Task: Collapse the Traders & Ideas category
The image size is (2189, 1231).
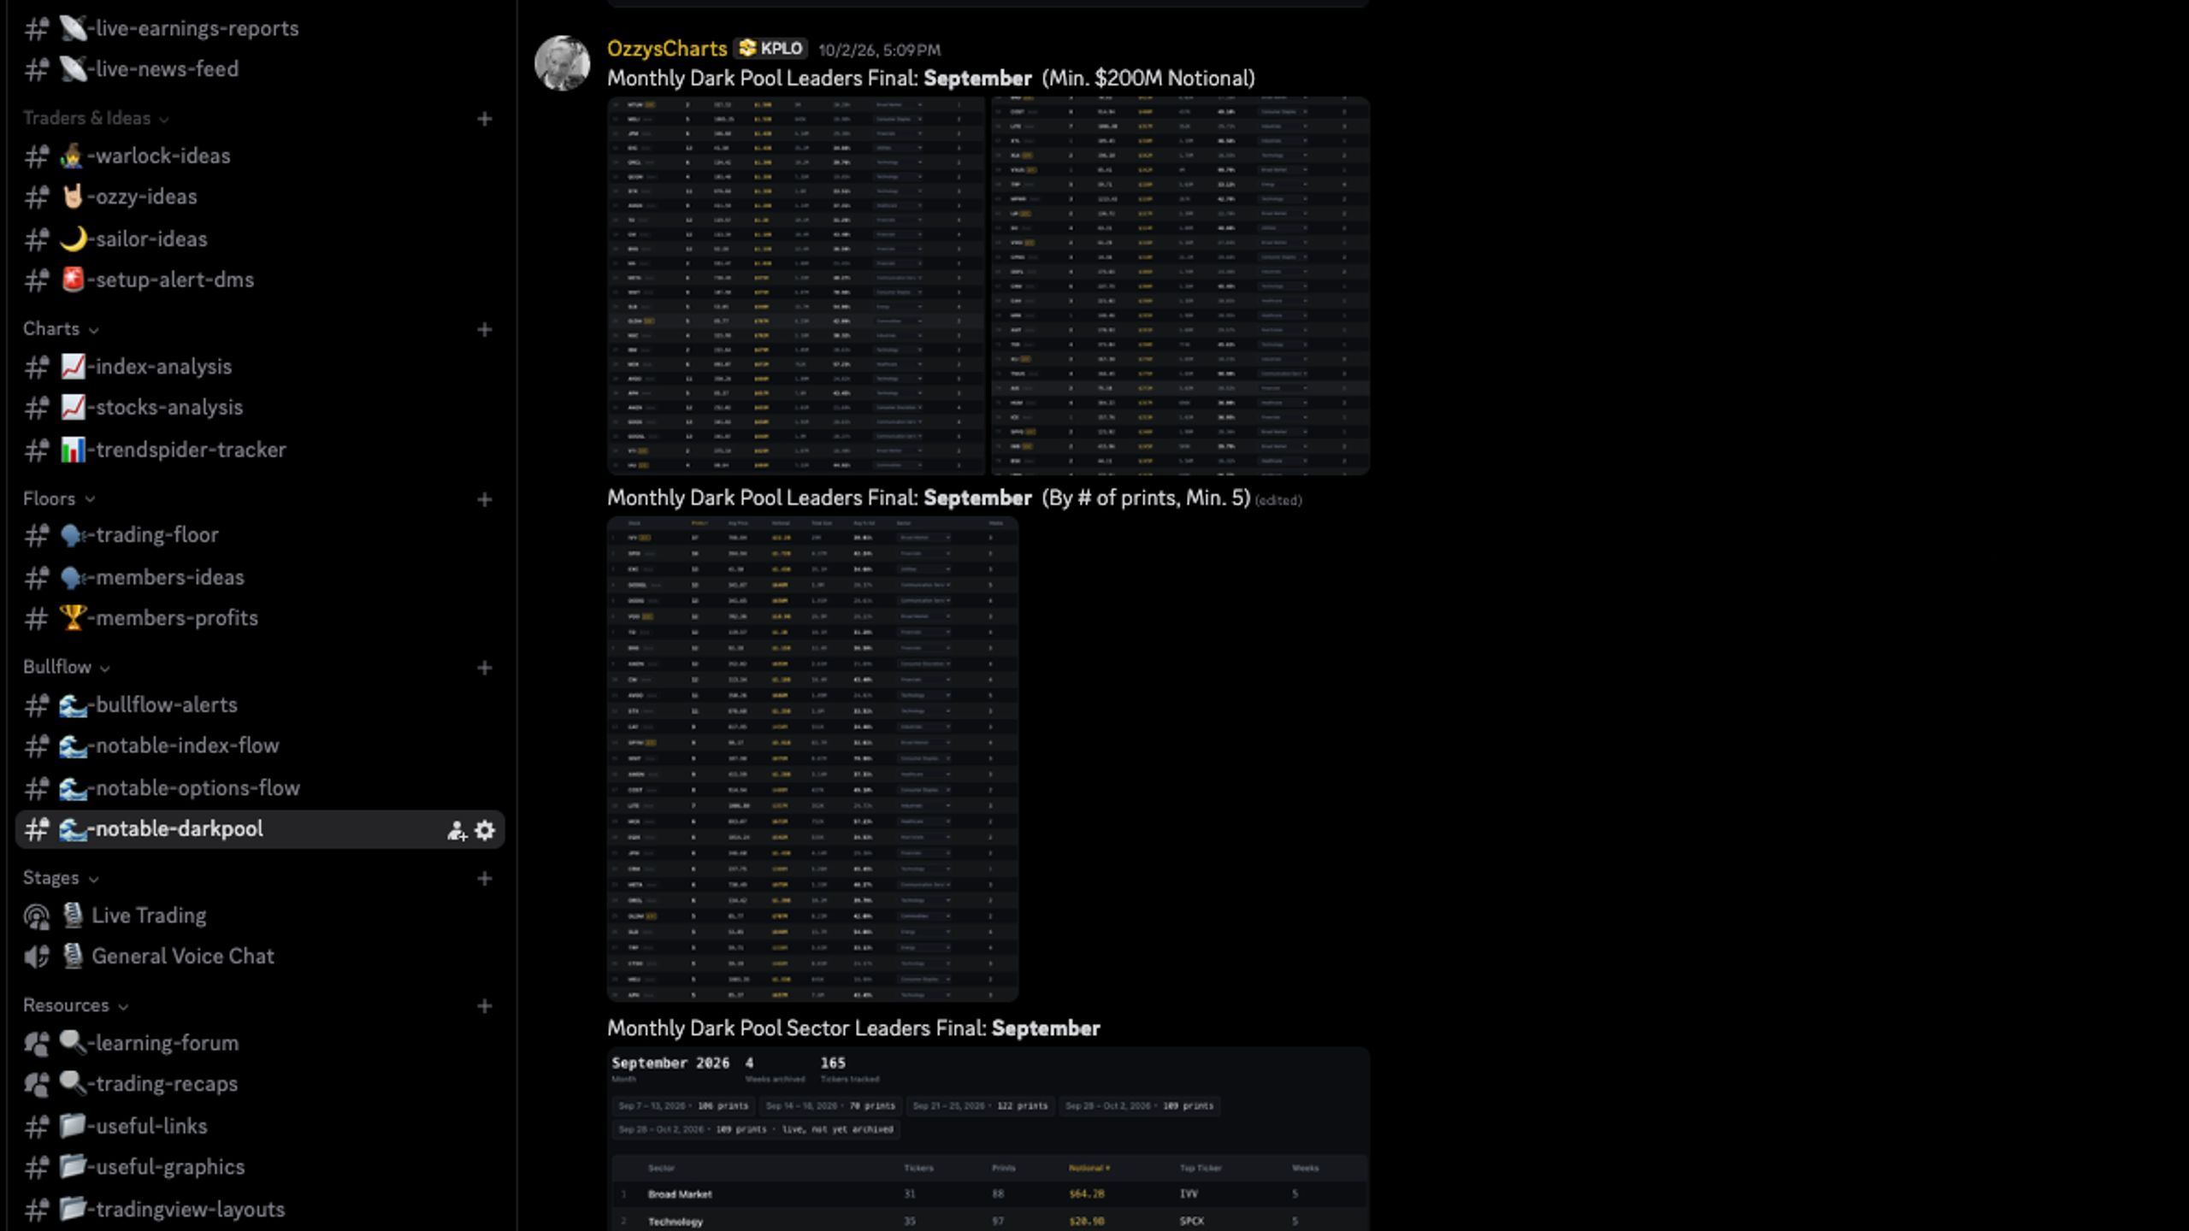Action: point(95,118)
